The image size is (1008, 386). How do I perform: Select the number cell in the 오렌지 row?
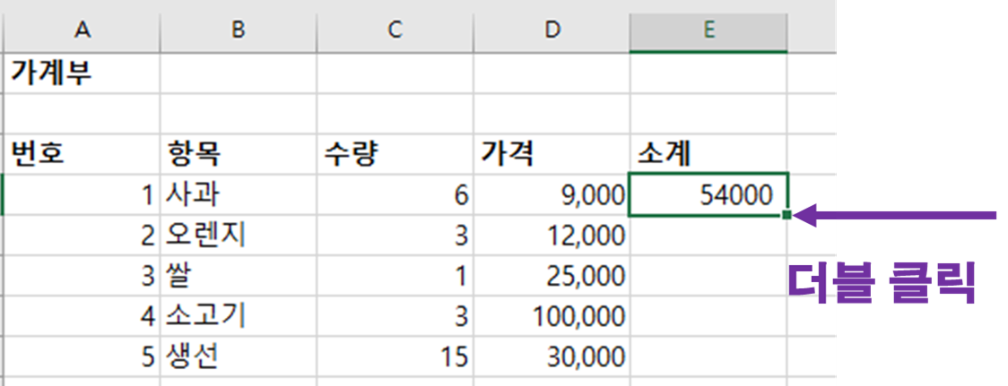pos(81,236)
